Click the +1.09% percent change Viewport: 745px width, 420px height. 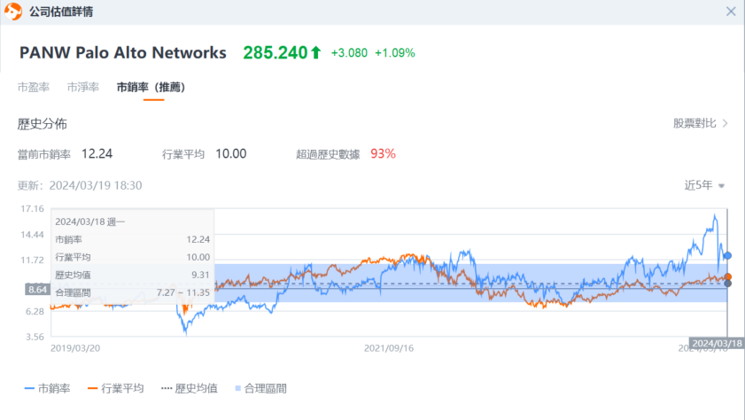click(x=395, y=53)
